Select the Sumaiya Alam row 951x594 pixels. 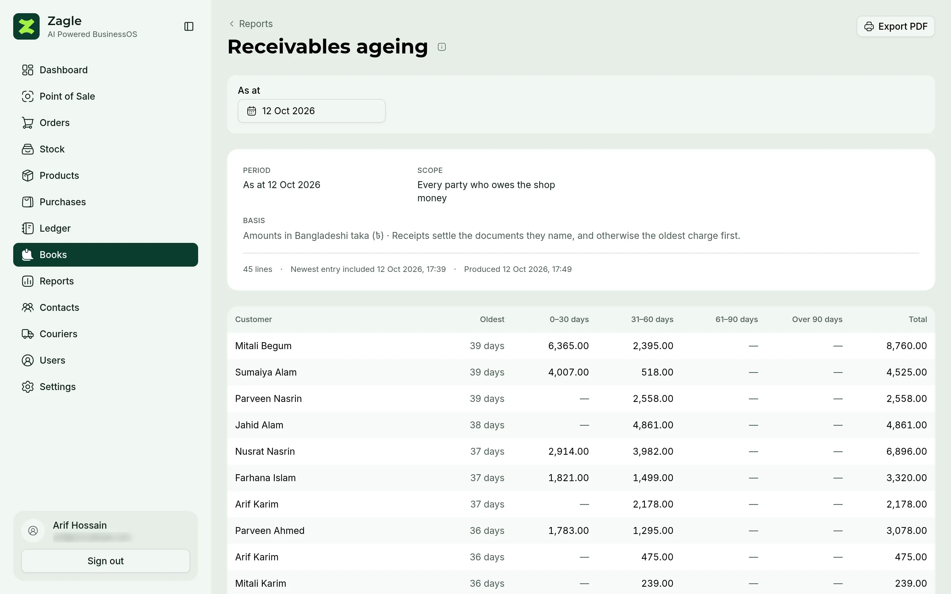pos(581,372)
